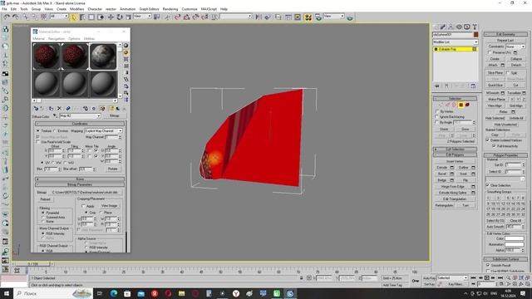Toggle Backlight icon in Material Editor
Image resolution: width=532 pixels, height=299 pixels.
[126, 52]
